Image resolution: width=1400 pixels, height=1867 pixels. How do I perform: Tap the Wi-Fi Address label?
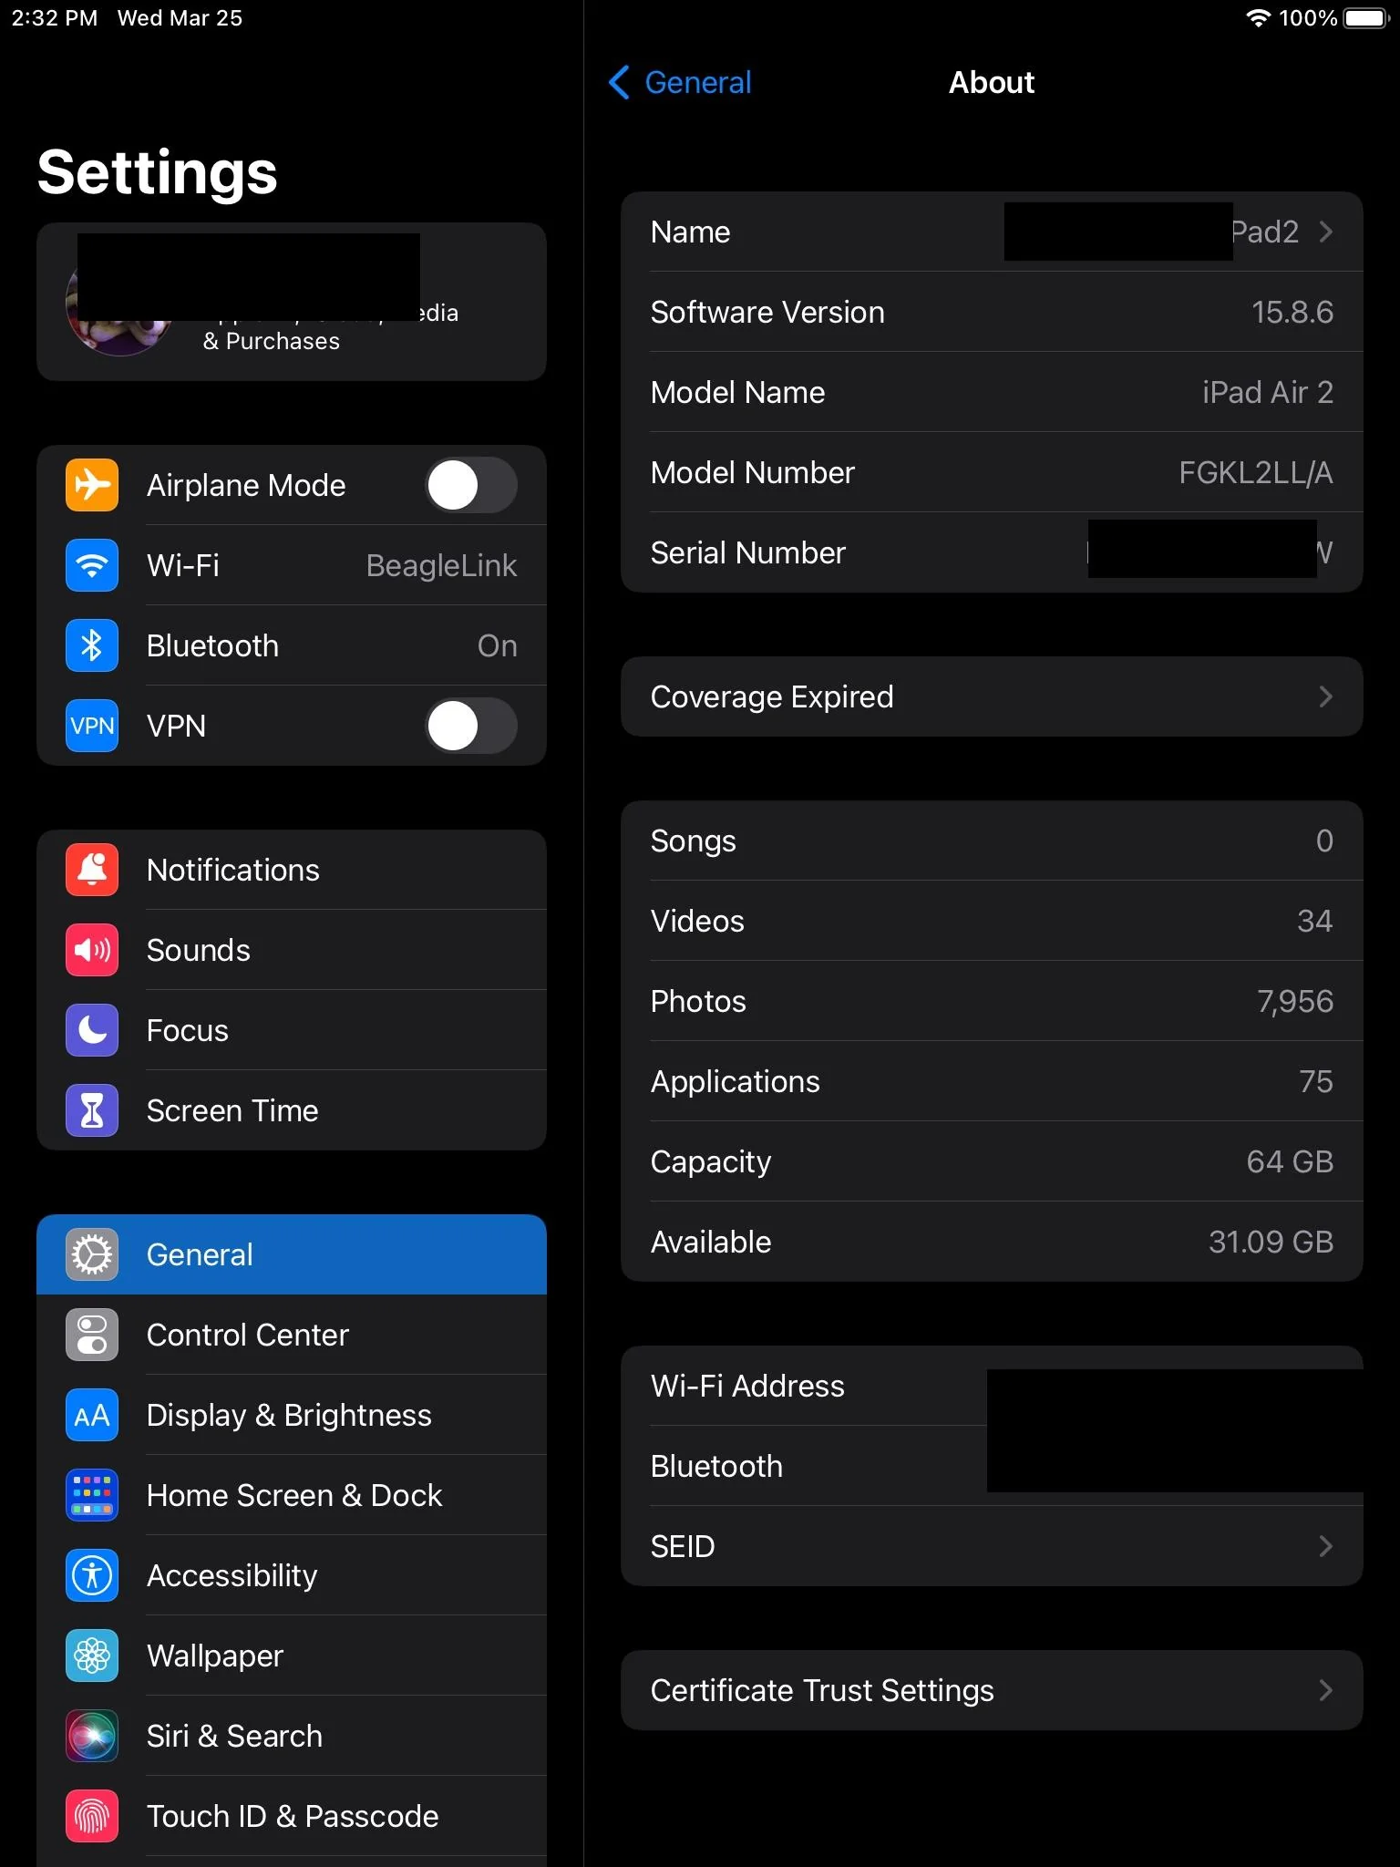[747, 1386]
